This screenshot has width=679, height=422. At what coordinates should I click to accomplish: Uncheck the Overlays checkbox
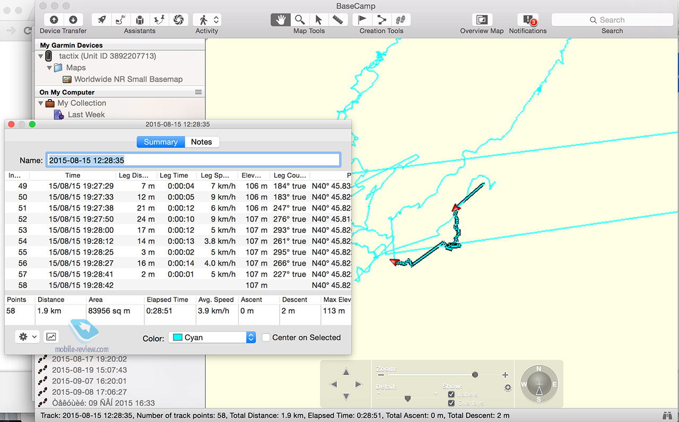[451, 403]
